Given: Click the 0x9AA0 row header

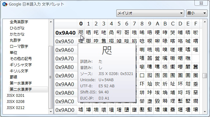Looking at the screenshot, I should (x=66, y=84).
